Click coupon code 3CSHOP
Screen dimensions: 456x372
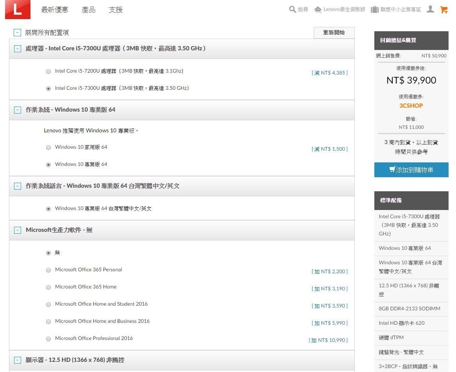[411, 106]
